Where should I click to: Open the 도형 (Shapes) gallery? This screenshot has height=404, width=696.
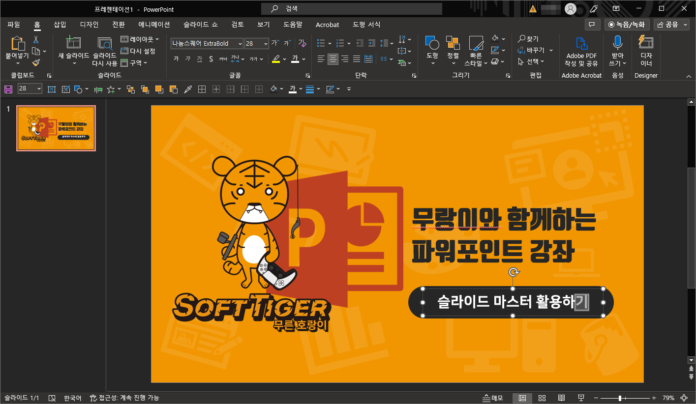pyautogui.click(x=431, y=47)
